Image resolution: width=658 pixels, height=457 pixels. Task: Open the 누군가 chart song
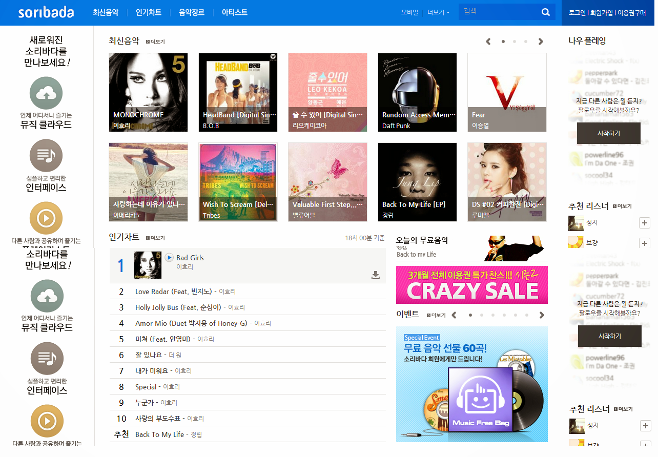[145, 403]
